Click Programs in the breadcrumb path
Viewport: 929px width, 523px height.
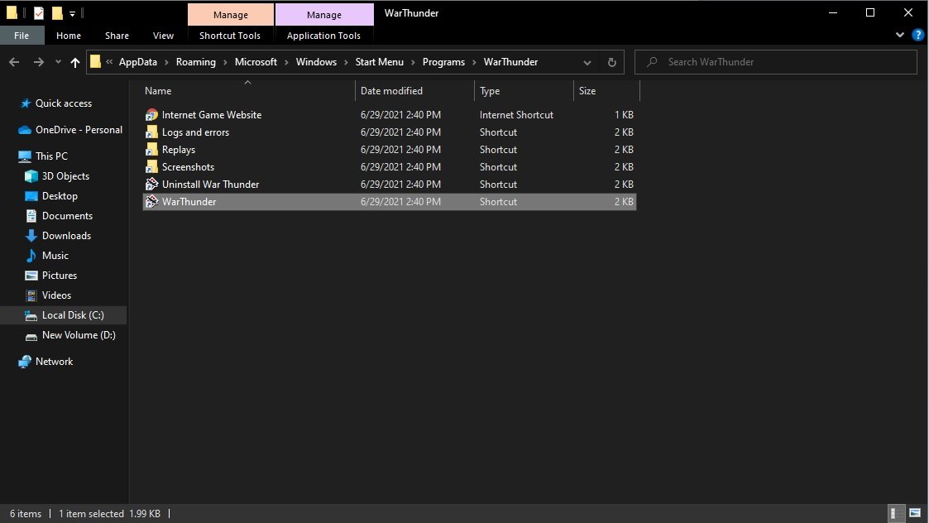443,62
